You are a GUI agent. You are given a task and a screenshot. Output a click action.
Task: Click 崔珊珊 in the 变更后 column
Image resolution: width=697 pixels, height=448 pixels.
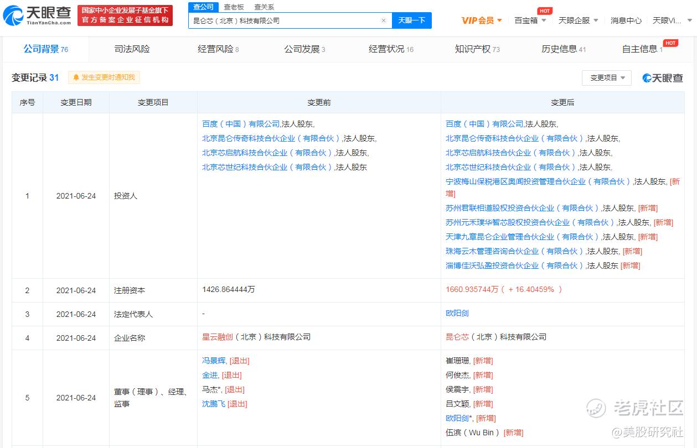(x=457, y=361)
